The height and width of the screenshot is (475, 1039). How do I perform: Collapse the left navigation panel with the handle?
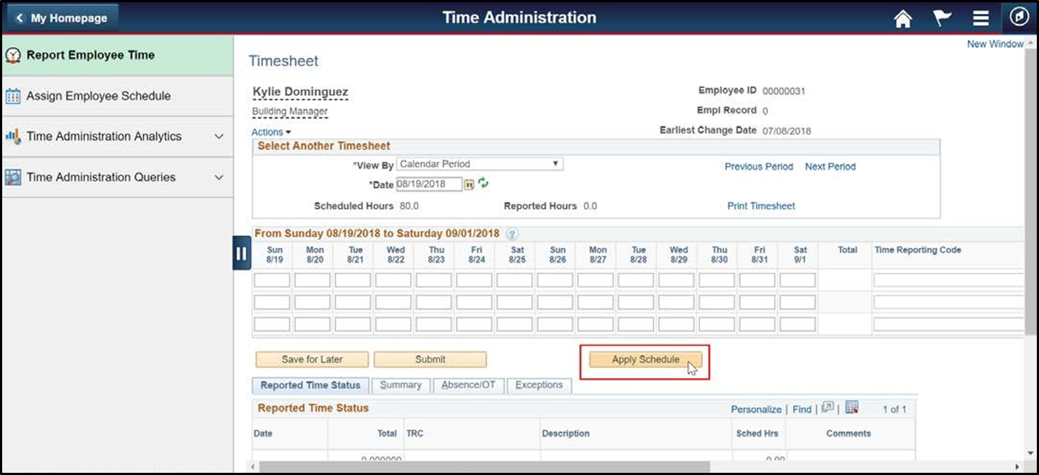click(242, 254)
